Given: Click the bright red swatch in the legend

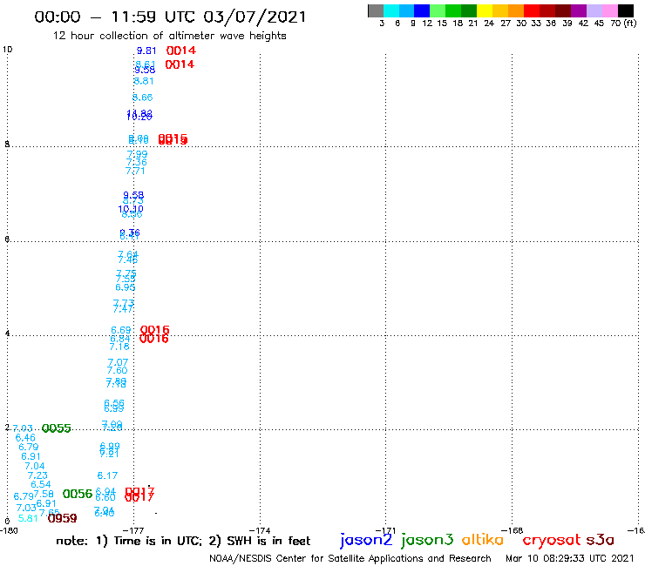Looking at the screenshot, I should point(532,10).
